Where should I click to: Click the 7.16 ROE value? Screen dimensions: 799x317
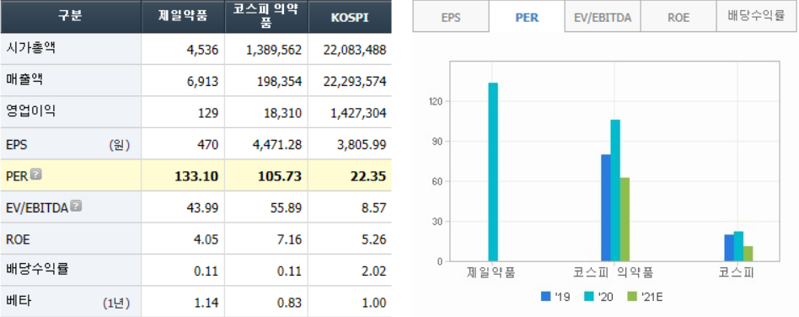pyautogui.click(x=291, y=239)
